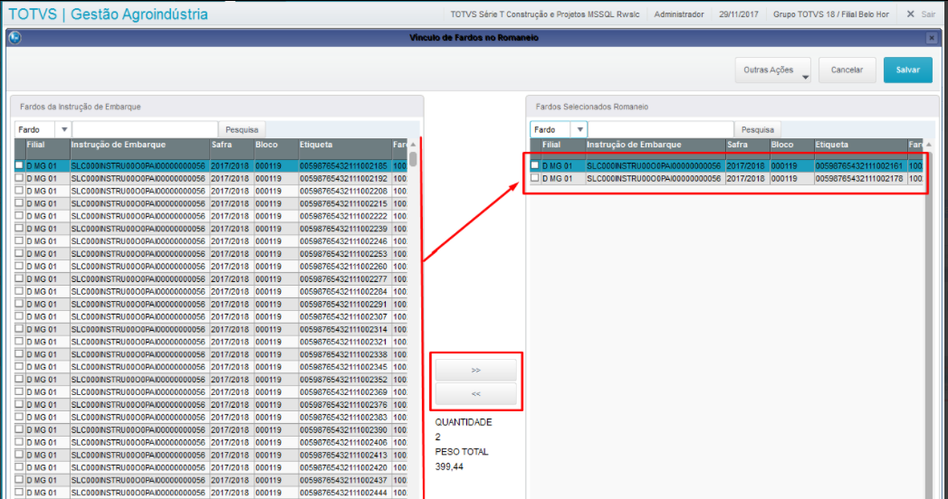This screenshot has height=499, width=948.
Task: Check the row with etiqueta ending 002222
Action: click(19, 215)
